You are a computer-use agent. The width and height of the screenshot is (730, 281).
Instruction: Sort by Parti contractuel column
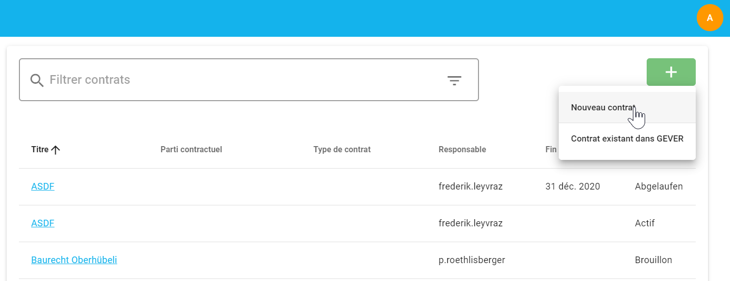191,150
